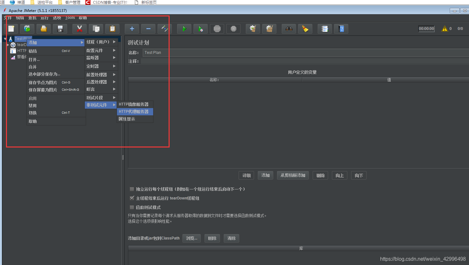Viewport: 469px width, 265px height.
Task: Open the Tools menu in menu bar
Action: 70,18
